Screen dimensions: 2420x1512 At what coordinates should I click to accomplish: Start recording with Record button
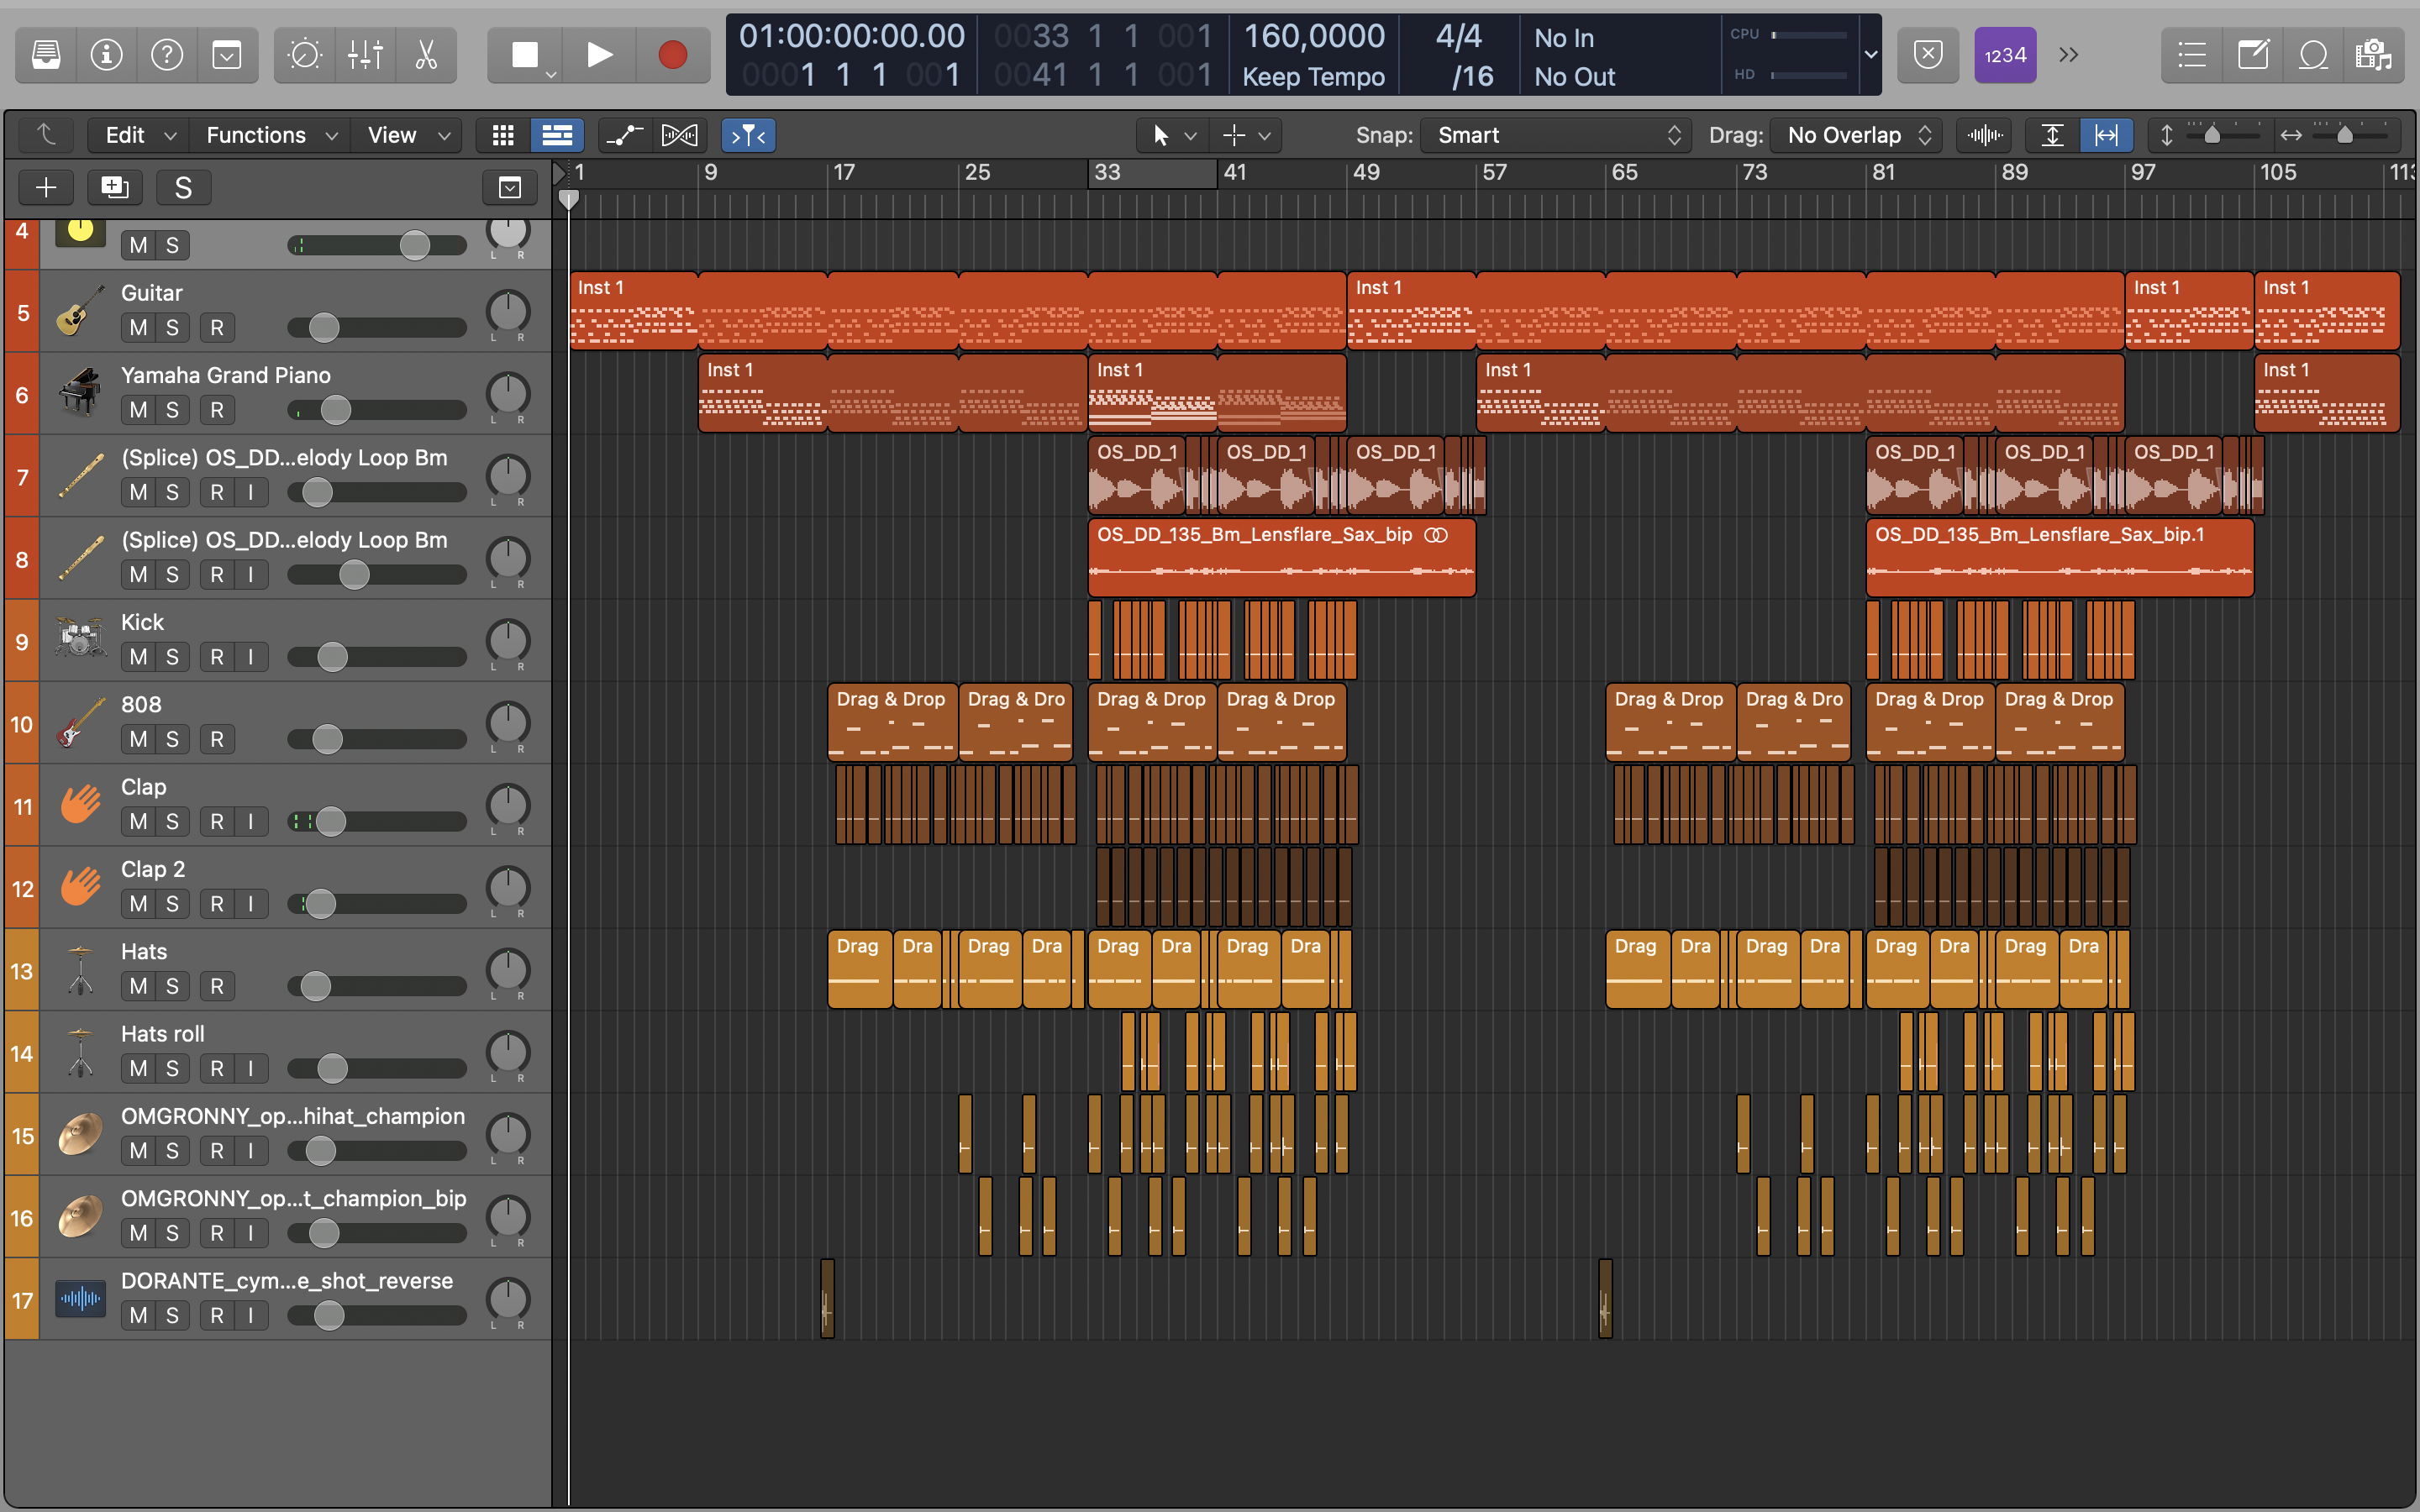tap(673, 55)
